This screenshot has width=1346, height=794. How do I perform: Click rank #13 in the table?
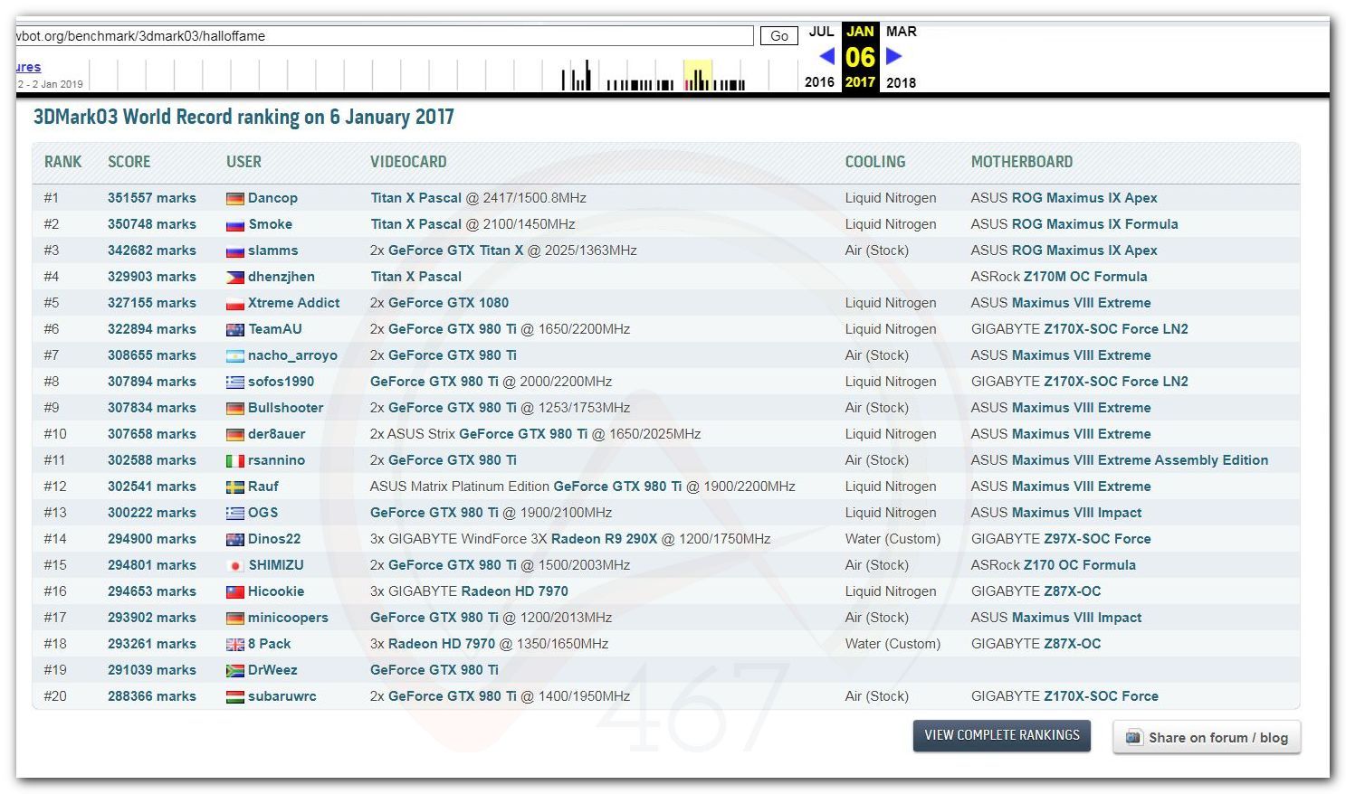tap(55, 513)
